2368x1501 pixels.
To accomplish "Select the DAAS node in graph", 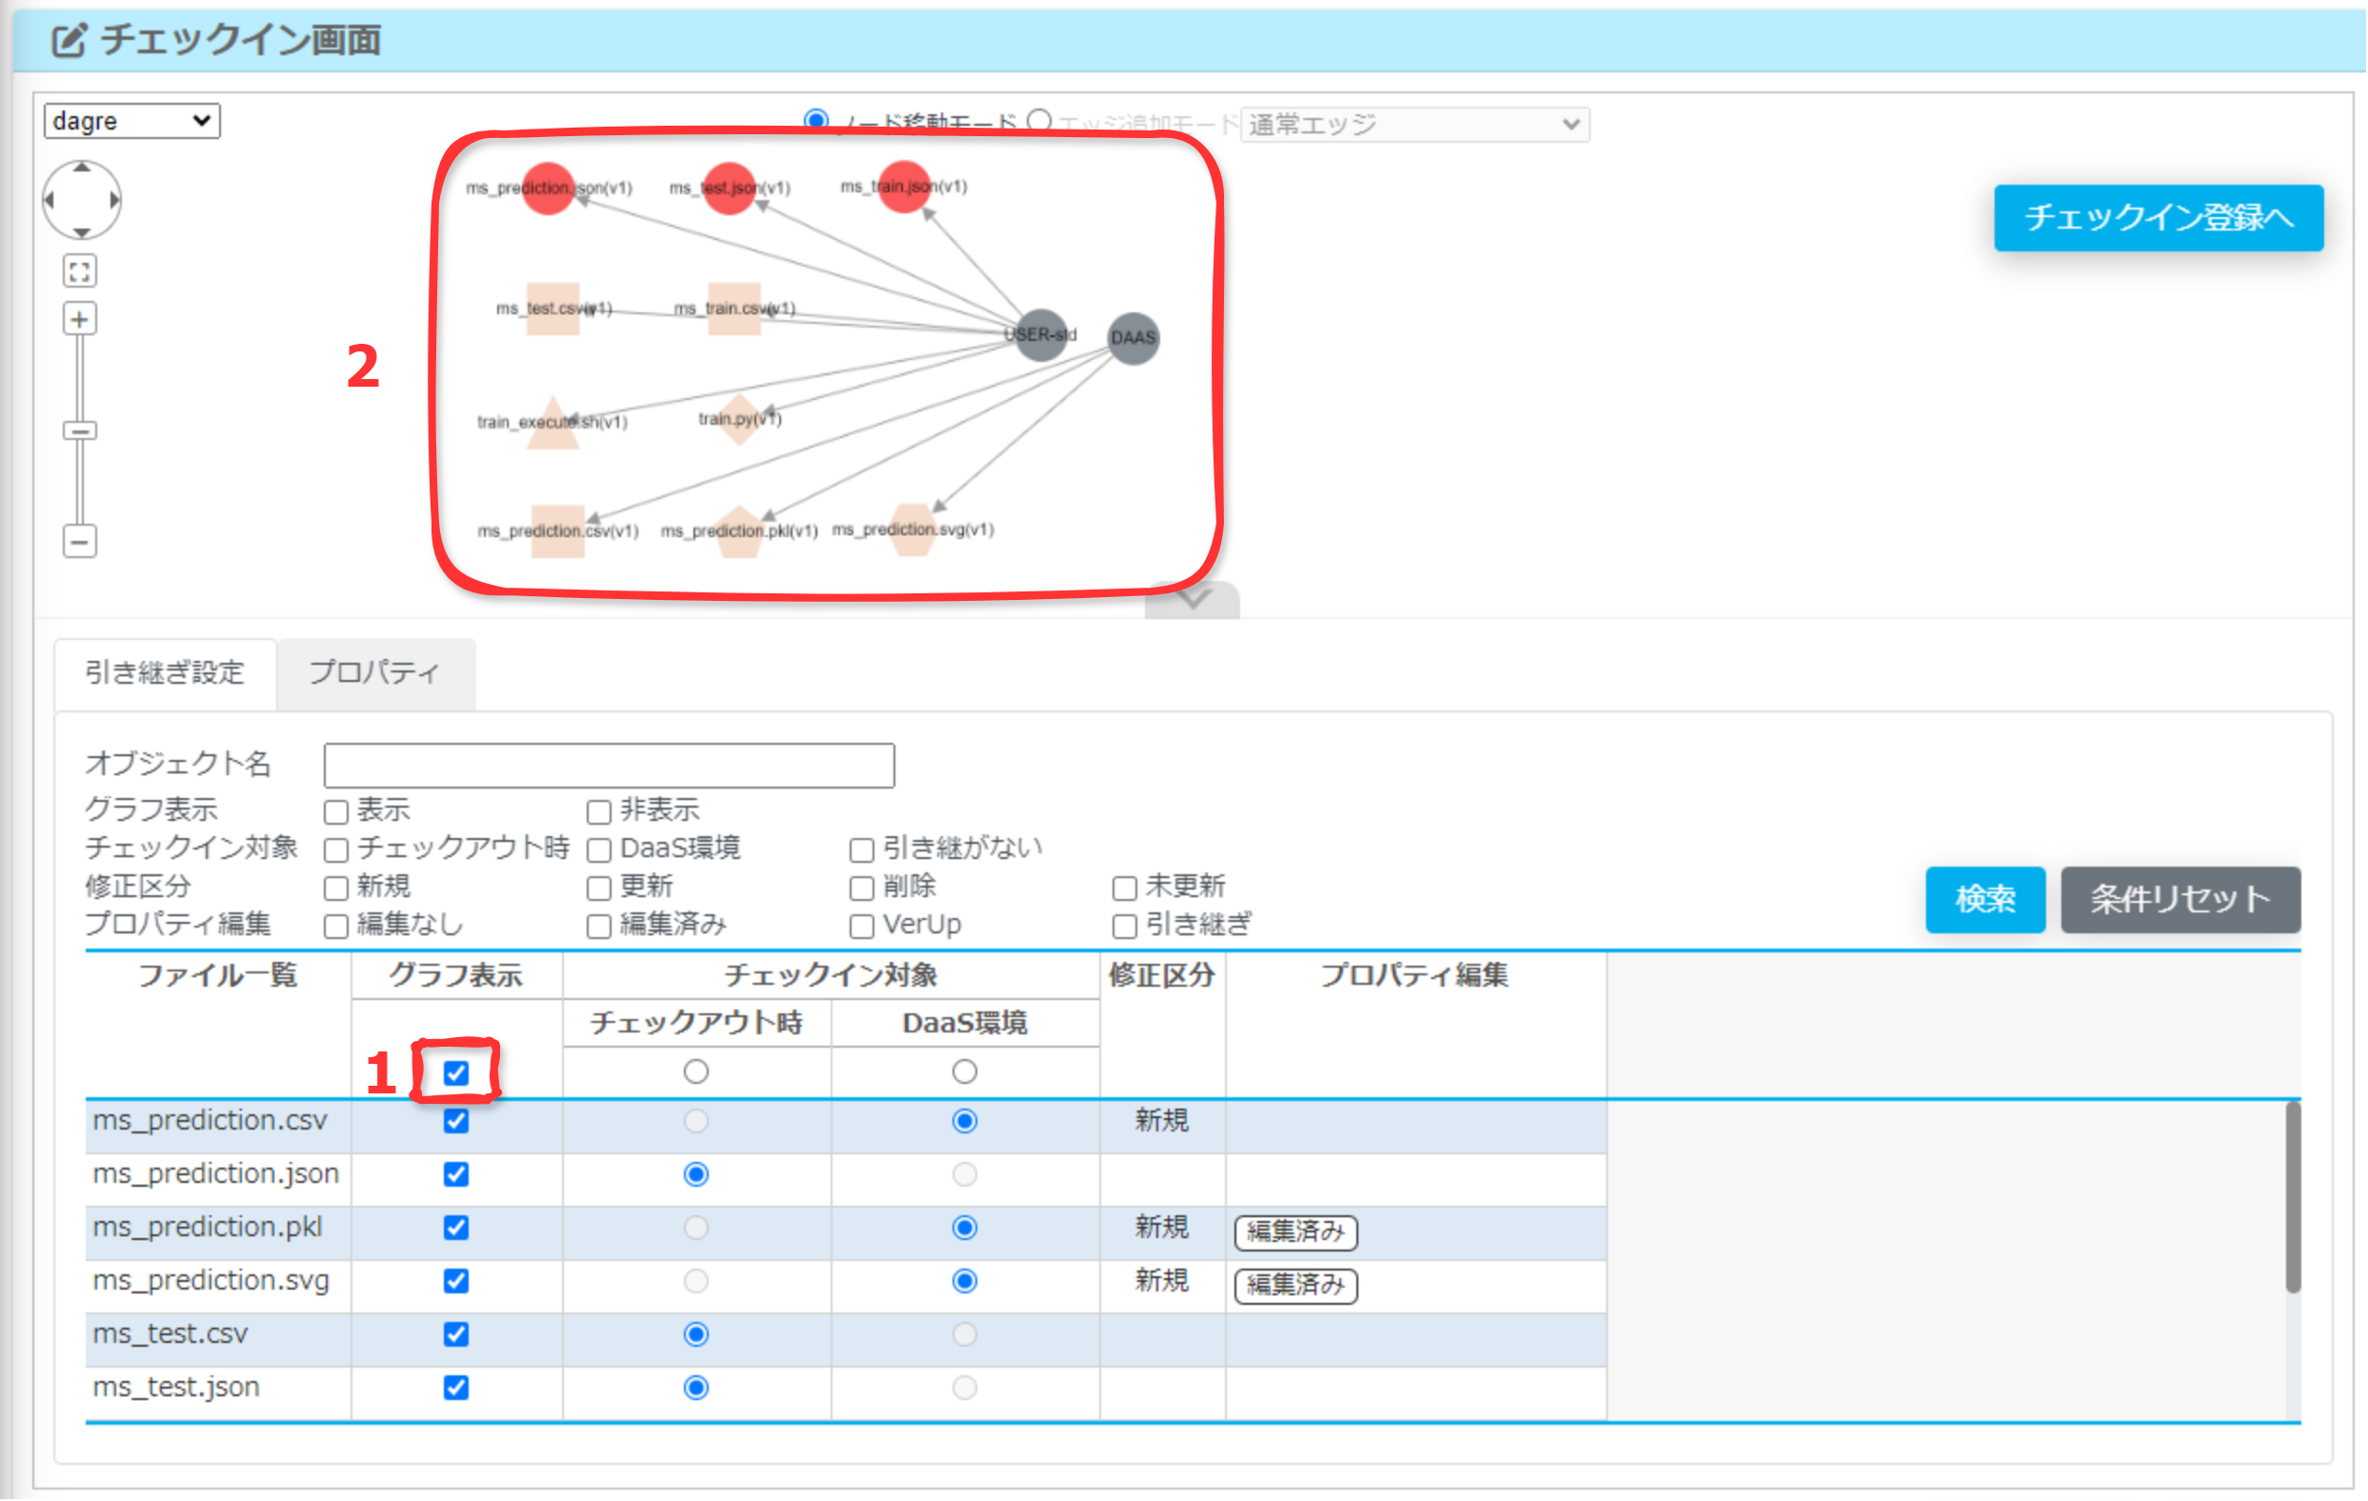I will coord(1133,338).
